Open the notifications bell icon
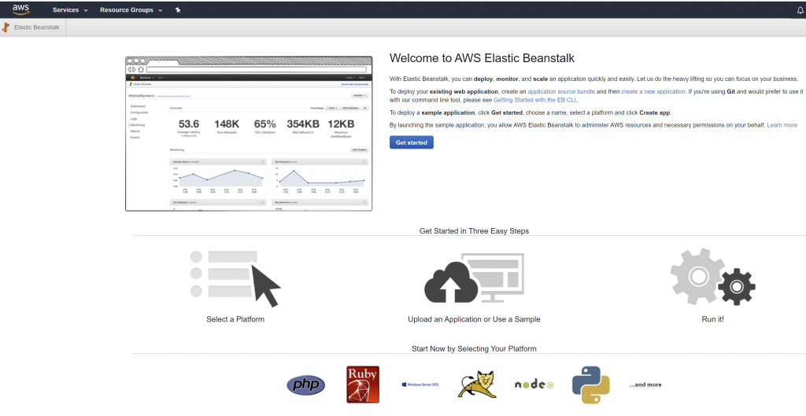The height and width of the screenshot is (416, 806). pos(800,10)
